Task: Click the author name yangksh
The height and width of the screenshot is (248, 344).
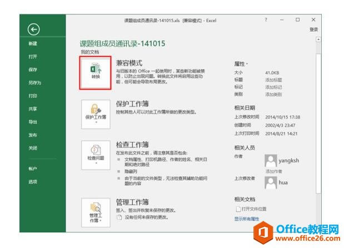Action: coord(289,161)
